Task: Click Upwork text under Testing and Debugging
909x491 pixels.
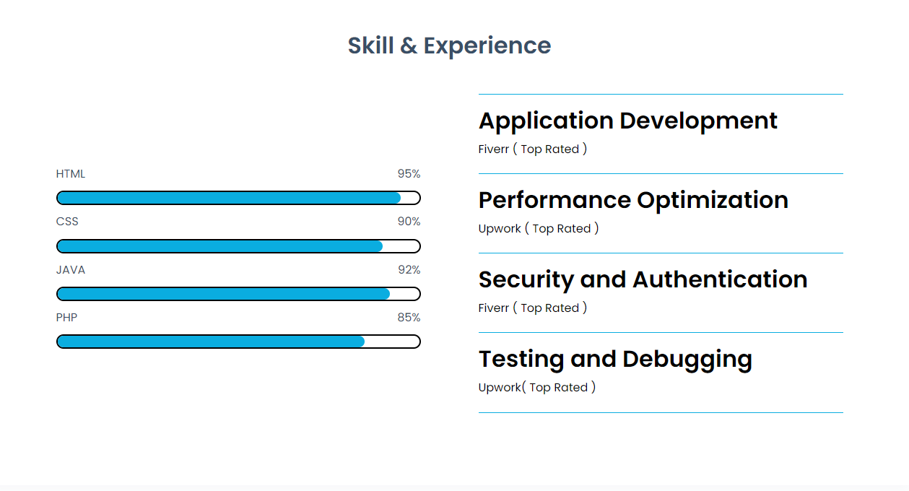Action: [x=500, y=388]
